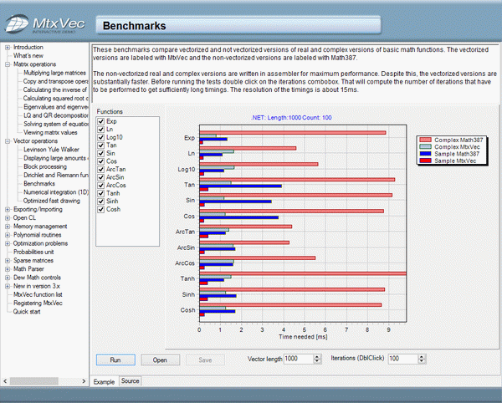Select Copy and transpose operations item
Image resolution: width=502 pixels, height=403 pixels.
55,81
